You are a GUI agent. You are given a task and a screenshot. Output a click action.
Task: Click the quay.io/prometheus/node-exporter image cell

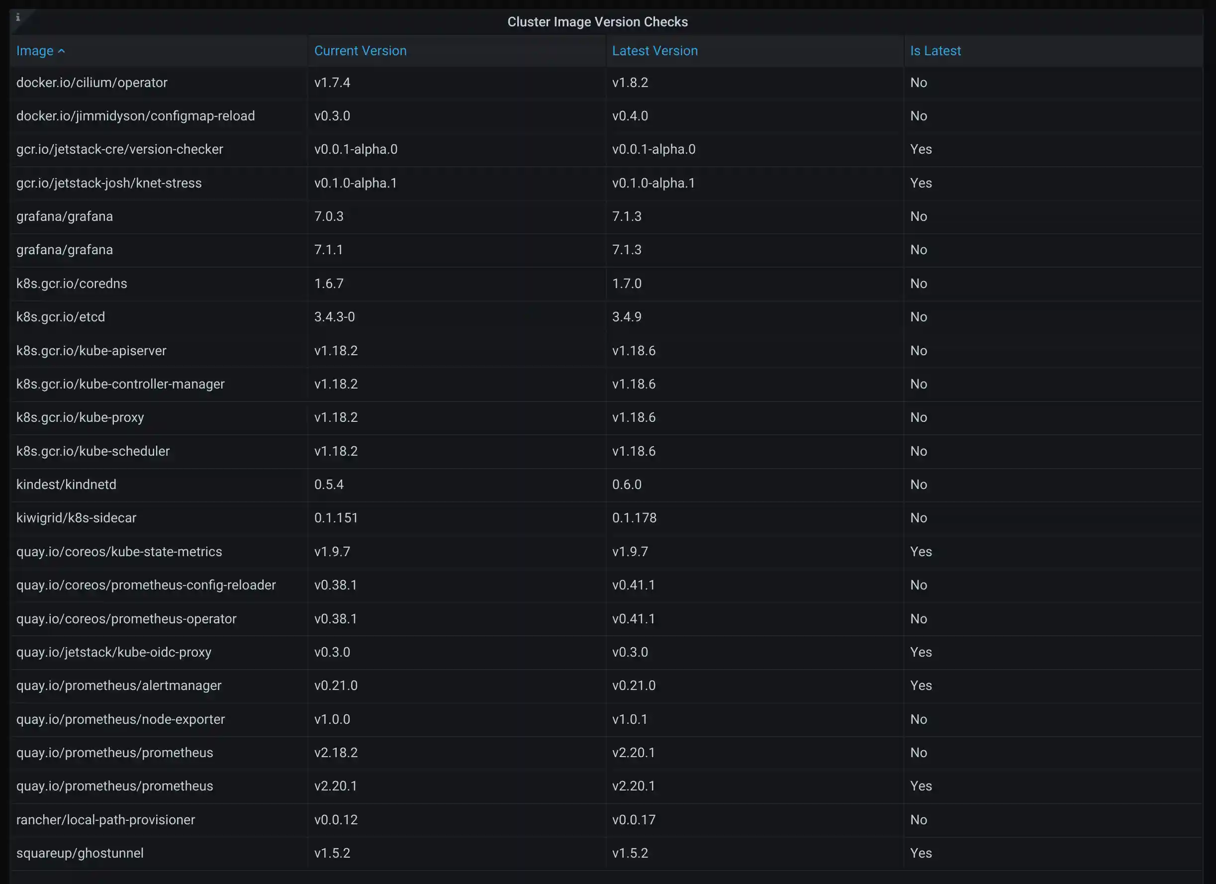(x=121, y=719)
